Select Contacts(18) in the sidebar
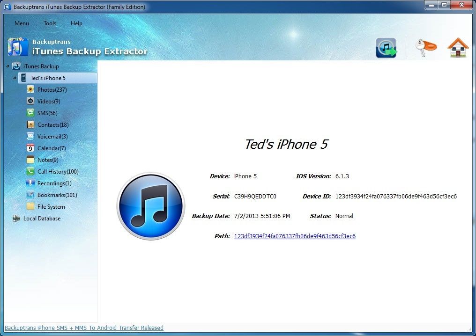The height and width of the screenshot is (336, 476). [53, 124]
